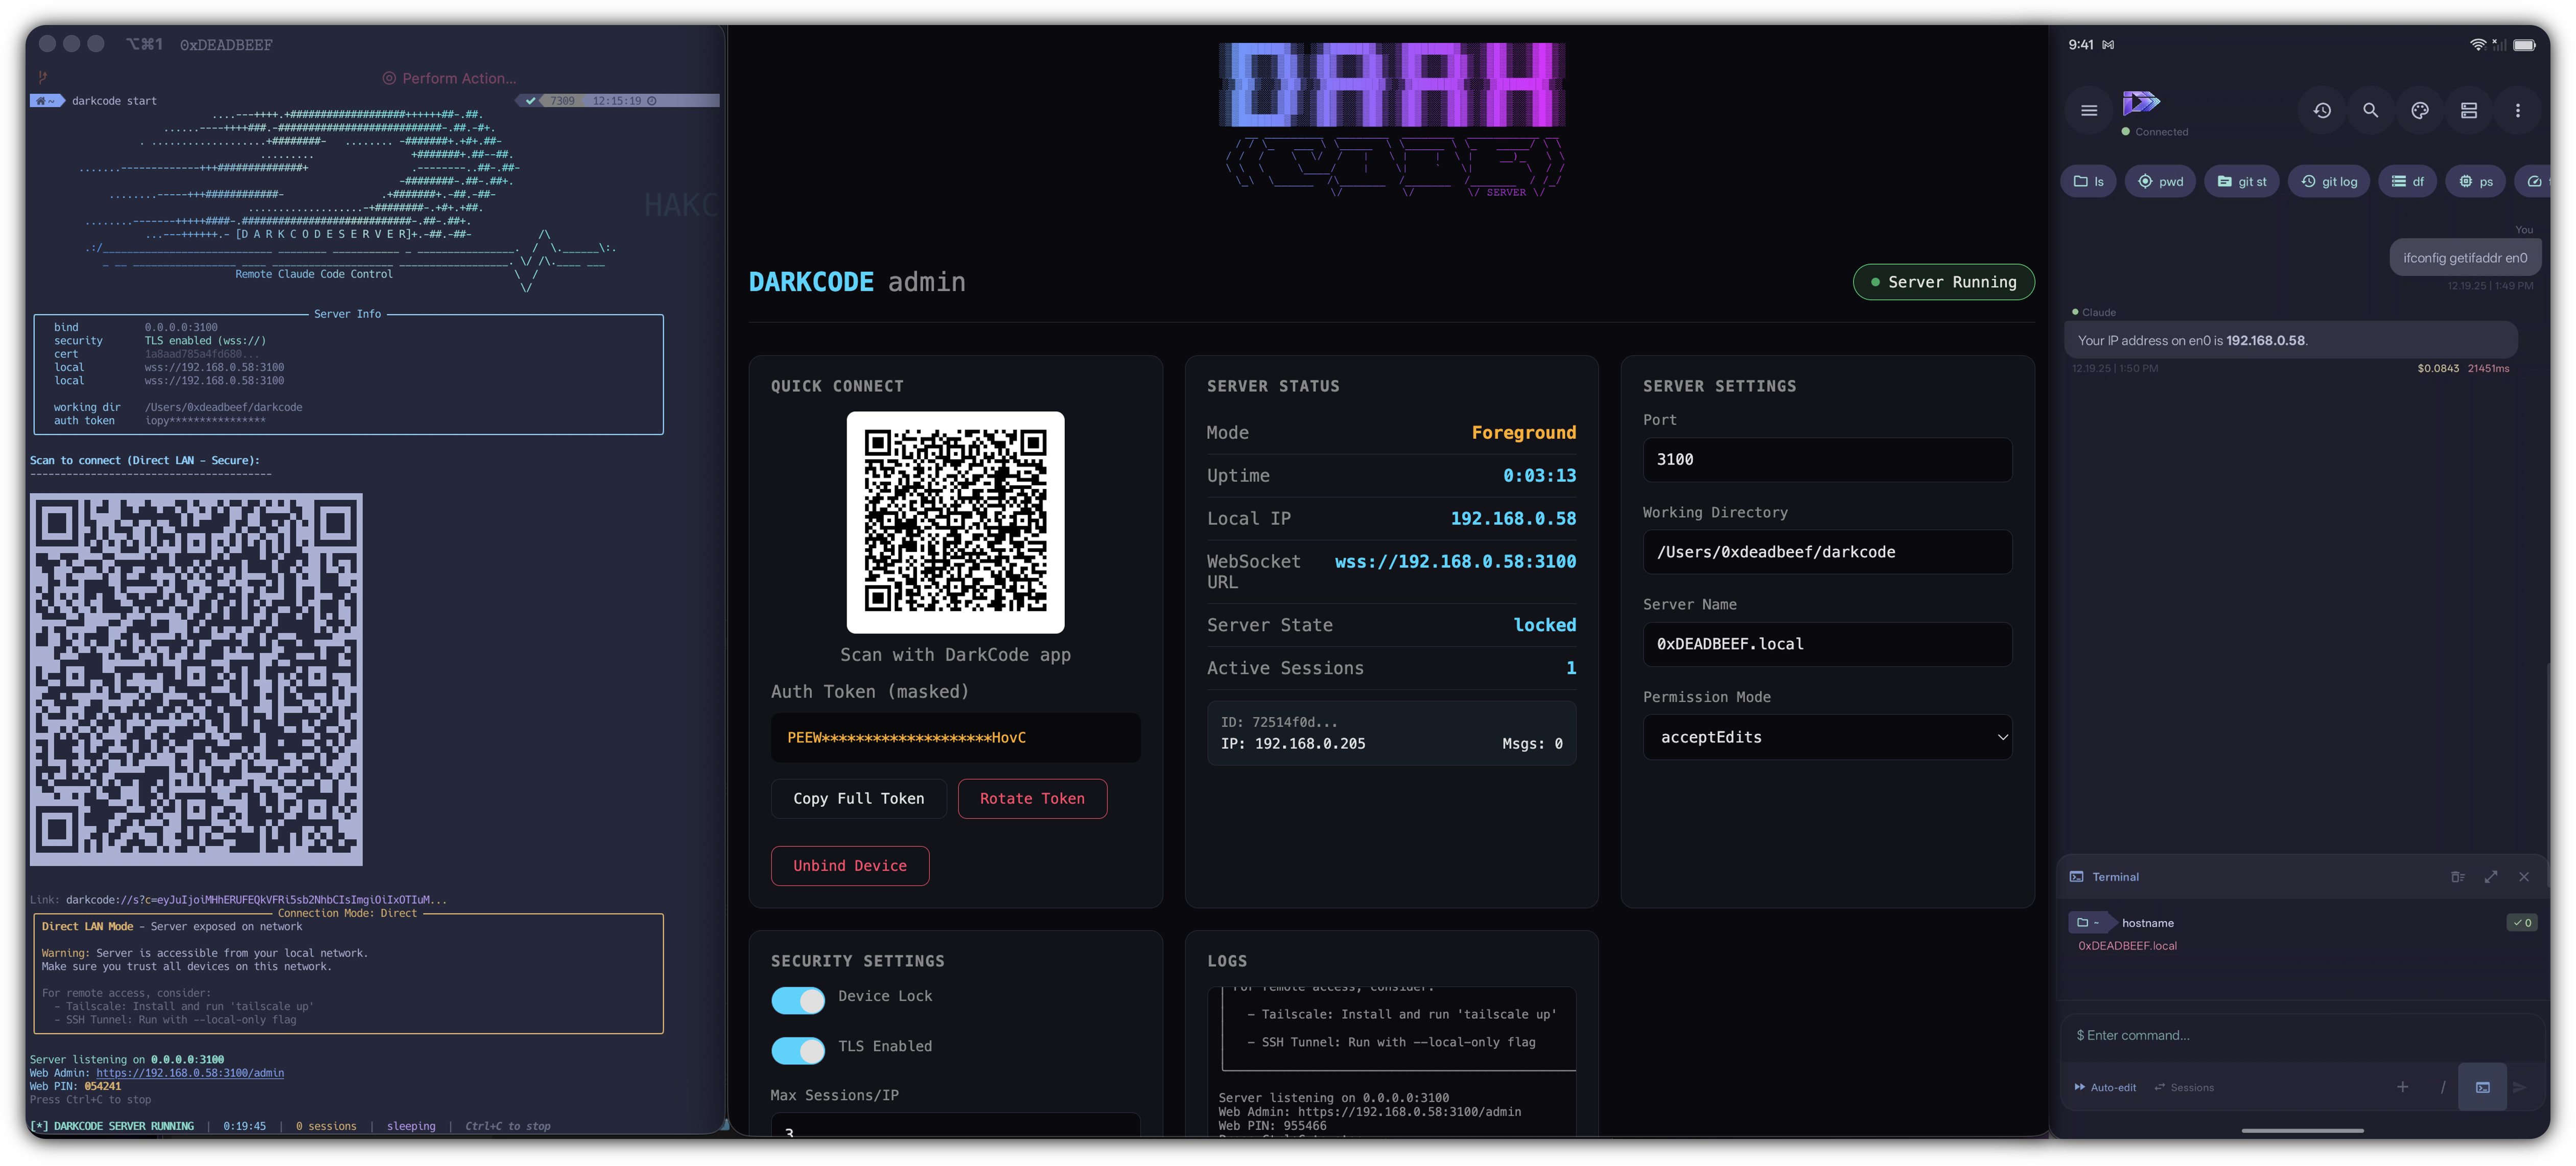Toggle the Device Lock switch
Screen dimensions: 2576x1166
tap(797, 1000)
